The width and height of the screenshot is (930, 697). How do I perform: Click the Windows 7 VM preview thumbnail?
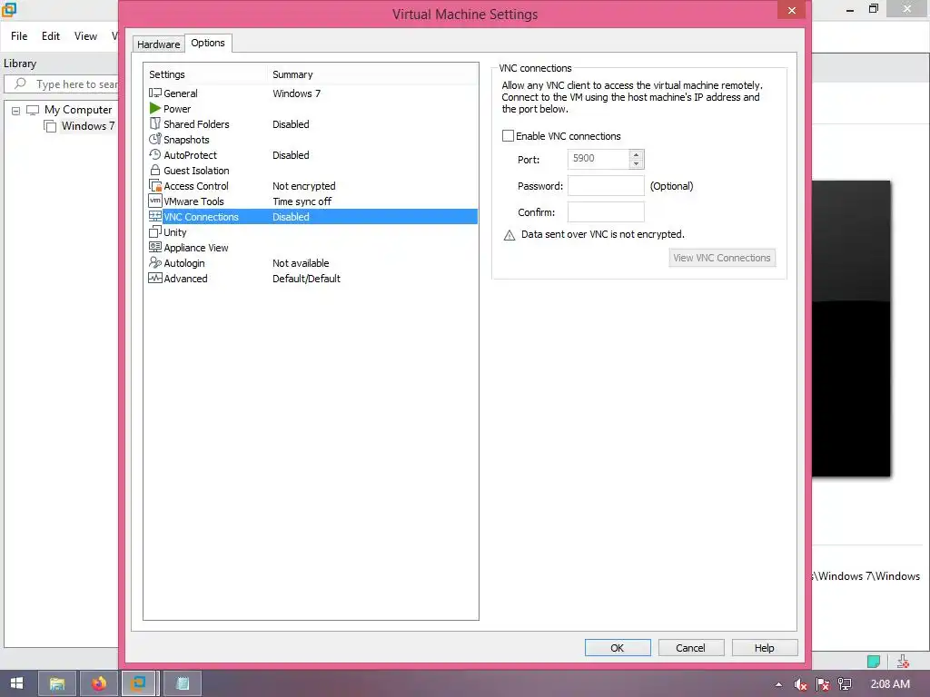851,329
